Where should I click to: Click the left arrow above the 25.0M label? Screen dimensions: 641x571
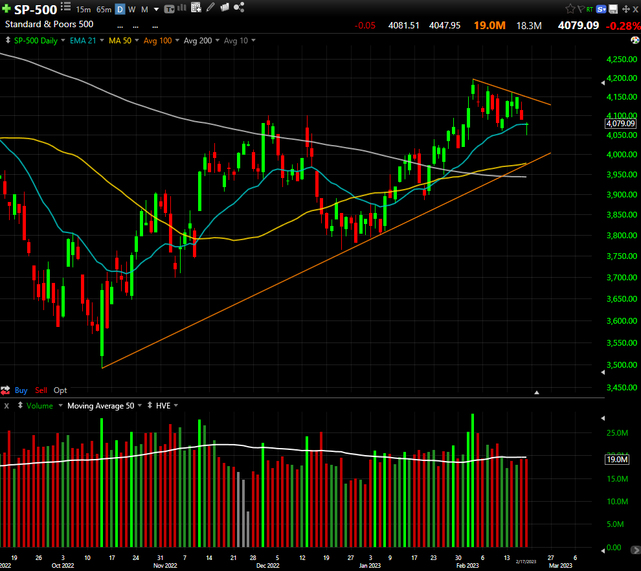[x=603, y=418]
